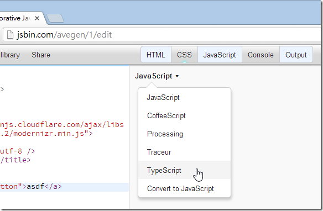Show the Console panel

[x=261, y=55]
